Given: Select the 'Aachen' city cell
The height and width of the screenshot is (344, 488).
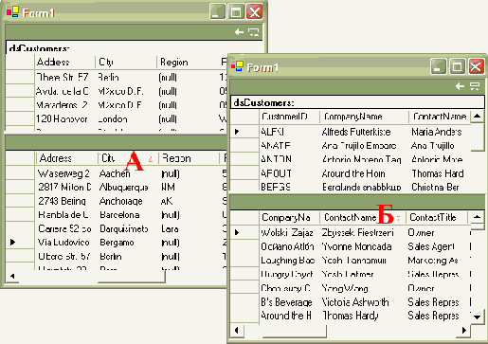Looking at the screenshot, I should pos(127,173).
